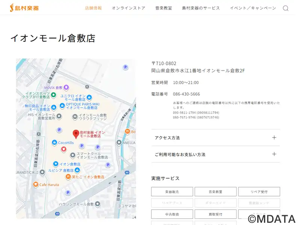300x225 pixels.
Task: Select the MOVIX Kurashiki cinema marker
Action: (66, 87)
